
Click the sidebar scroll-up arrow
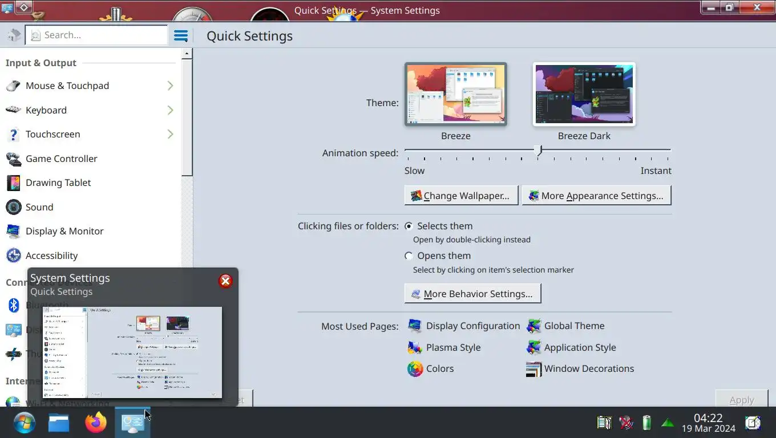click(187, 54)
